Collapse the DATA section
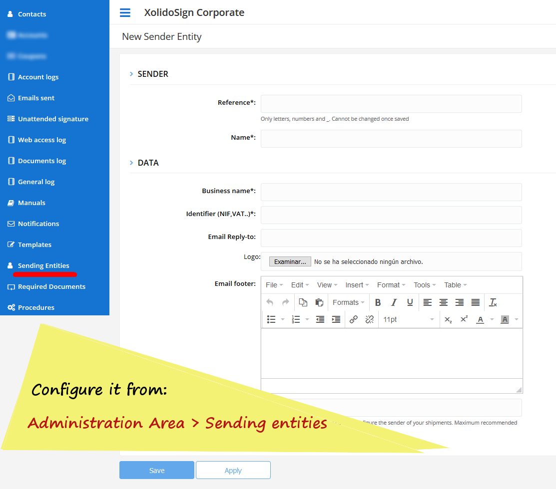Screen dimensions: 556x489 [x=131, y=163]
